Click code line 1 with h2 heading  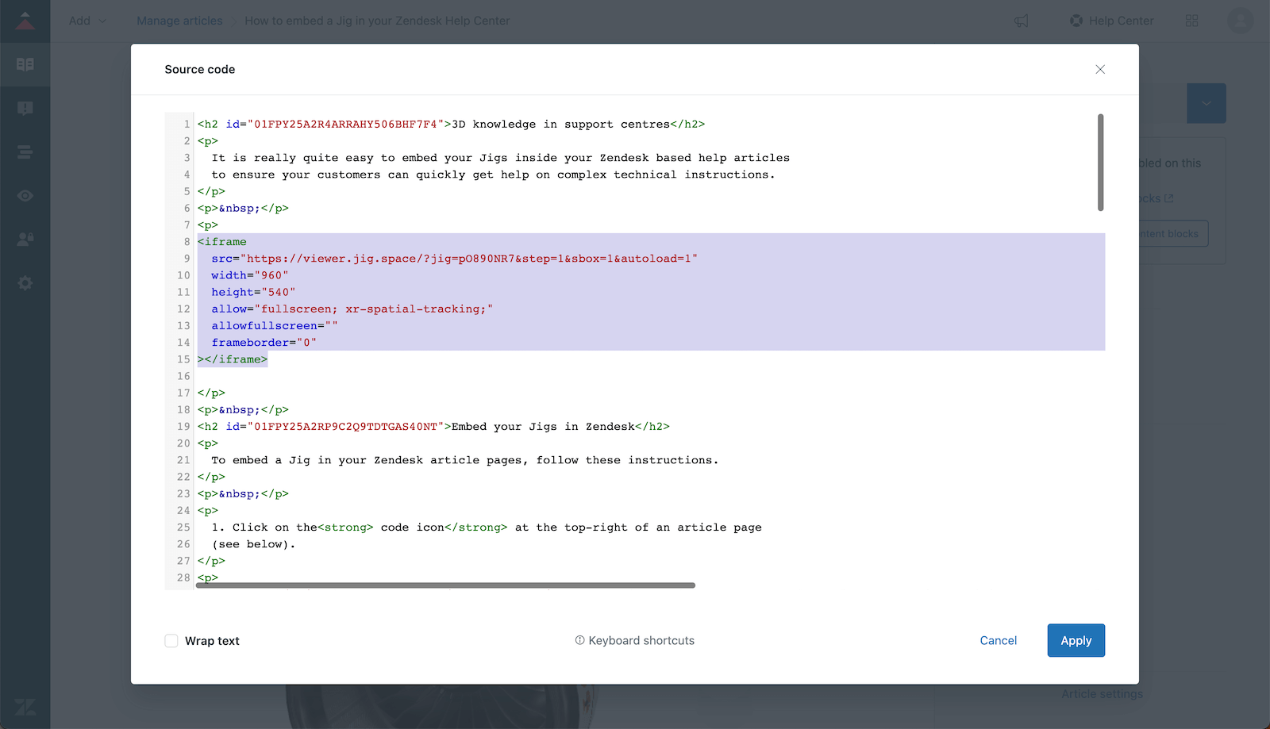click(x=451, y=125)
